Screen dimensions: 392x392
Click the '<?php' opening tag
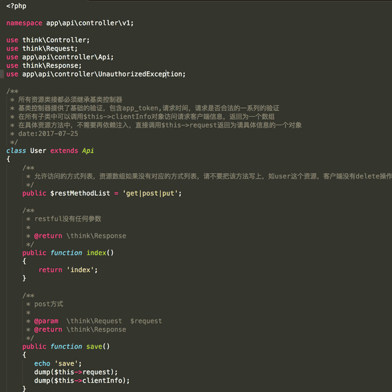pos(16,6)
